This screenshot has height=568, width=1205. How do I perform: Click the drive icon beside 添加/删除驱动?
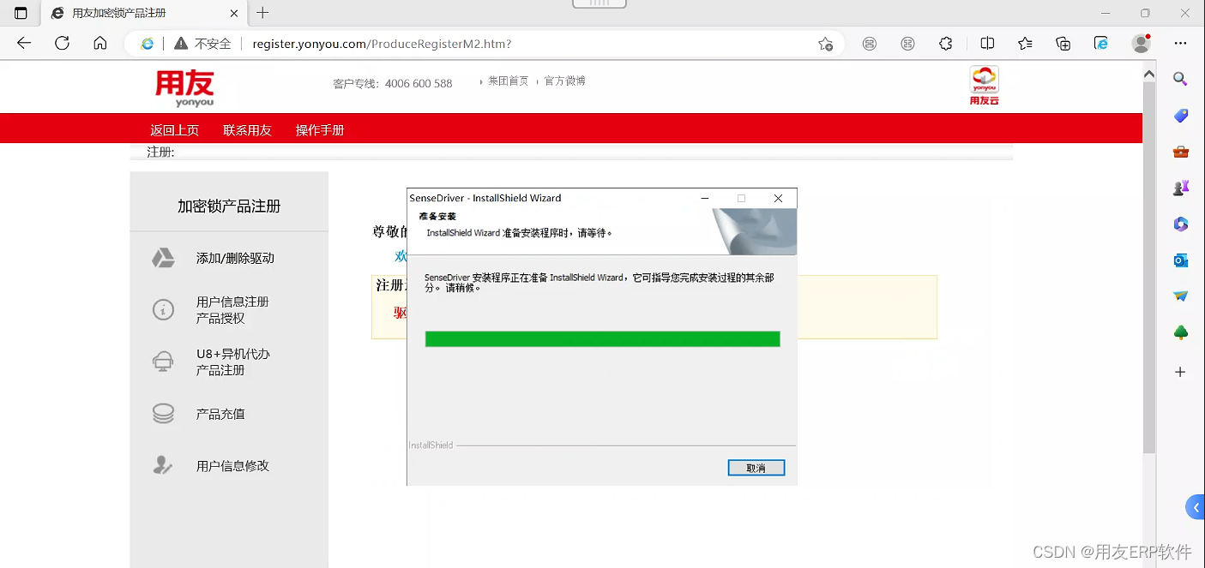tap(163, 258)
